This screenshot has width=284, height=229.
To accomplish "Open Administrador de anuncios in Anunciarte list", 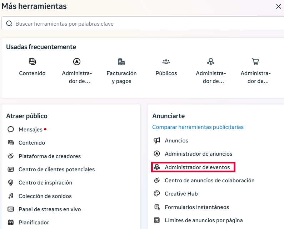I will (x=193, y=154).
